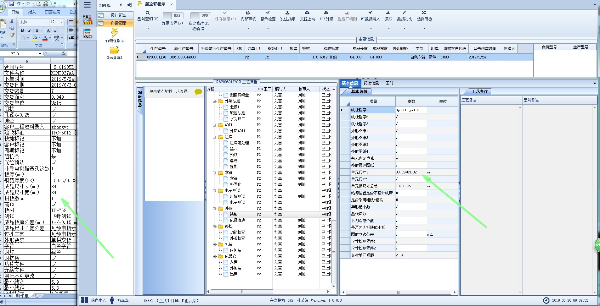Switch to the 基本信息 tab
The height and width of the screenshot is (306, 600).
(350, 83)
